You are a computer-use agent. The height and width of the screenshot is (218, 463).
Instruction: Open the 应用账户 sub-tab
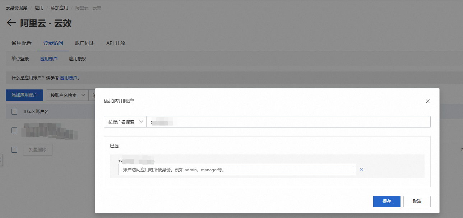pyautogui.click(x=49, y=59)
